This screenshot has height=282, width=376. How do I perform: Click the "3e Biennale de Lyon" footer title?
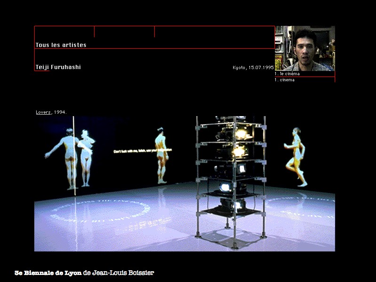(x=48, y=273)
